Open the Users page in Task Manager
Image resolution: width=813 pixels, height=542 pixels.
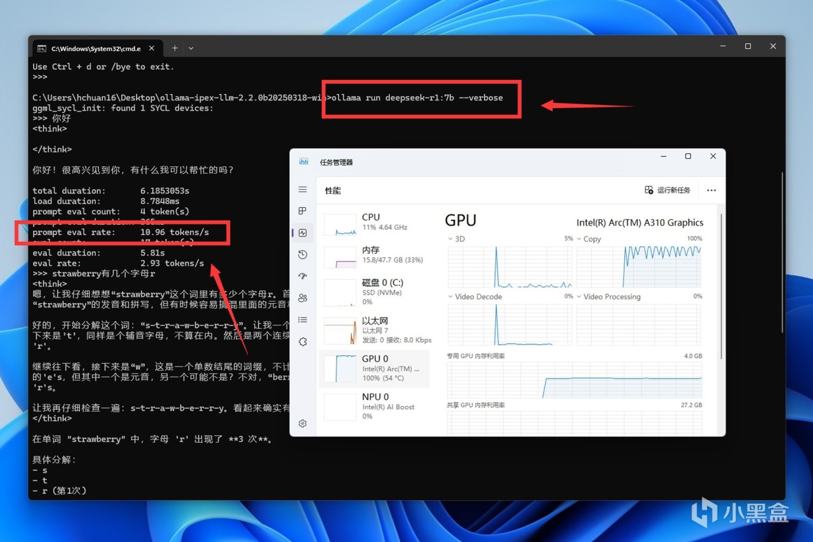(303, 297)
